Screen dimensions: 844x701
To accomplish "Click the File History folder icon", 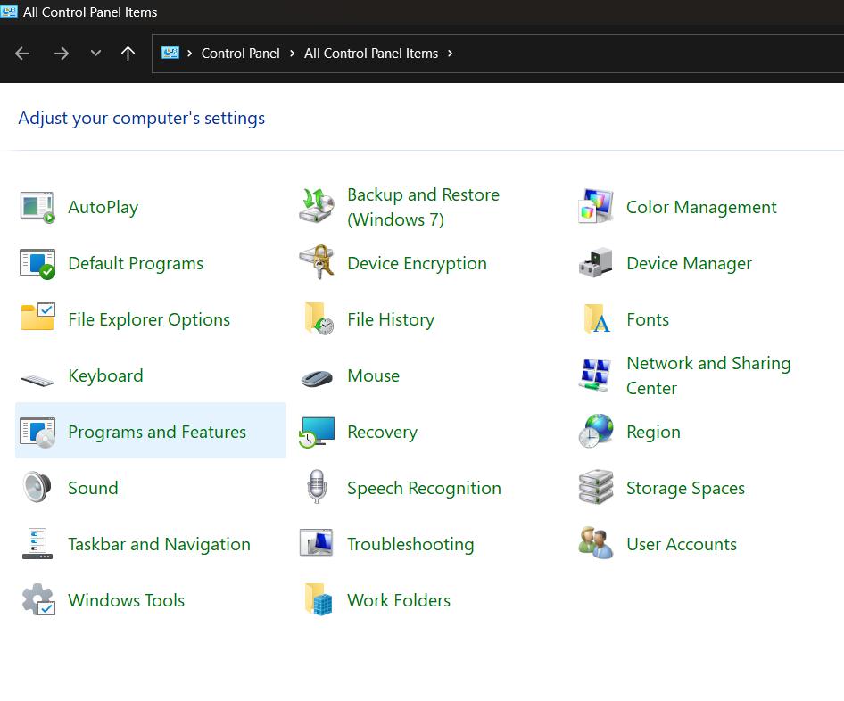I will point(319,318).
